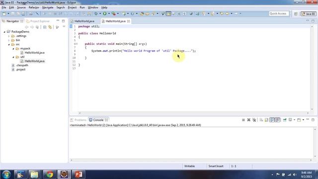Open the Refactor menu

(34, 7)
